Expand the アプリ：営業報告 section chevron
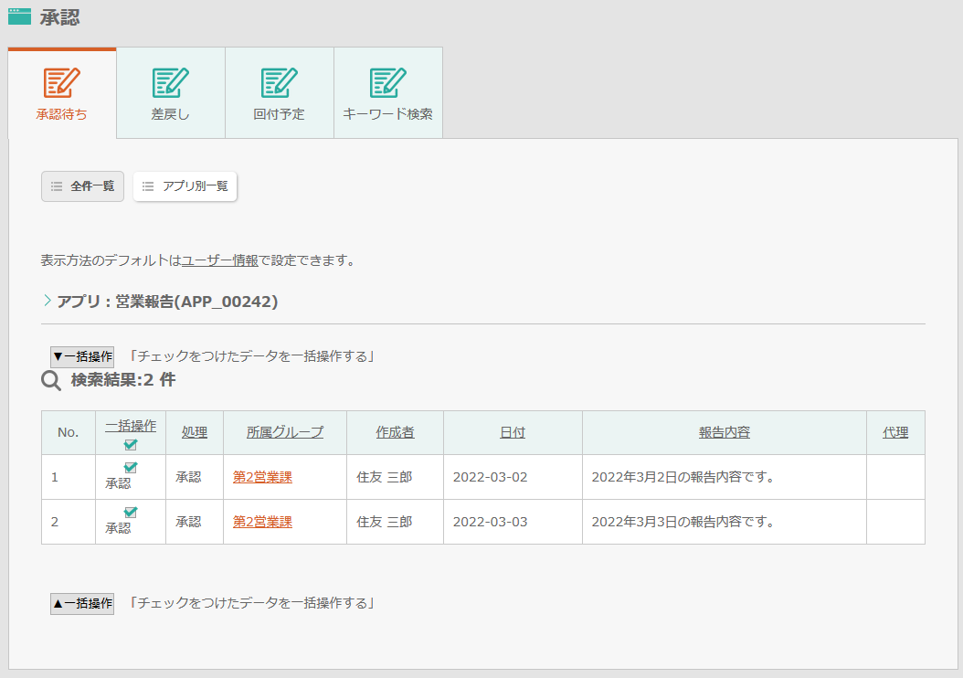This screenshot has width=963, height=678. 48,301
